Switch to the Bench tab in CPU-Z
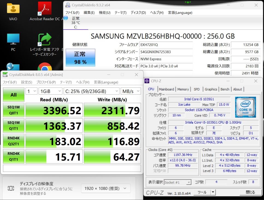This screenshot has height=200, width=264. (x=225, y=89)
